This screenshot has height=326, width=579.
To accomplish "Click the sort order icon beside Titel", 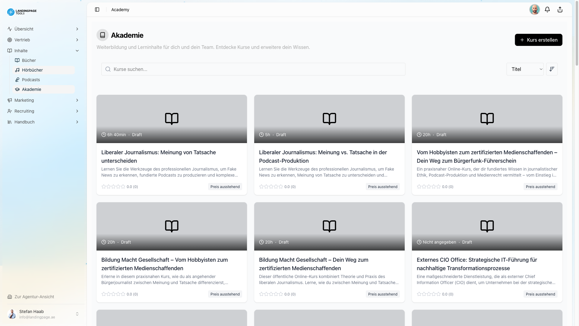I will [552, 69].
